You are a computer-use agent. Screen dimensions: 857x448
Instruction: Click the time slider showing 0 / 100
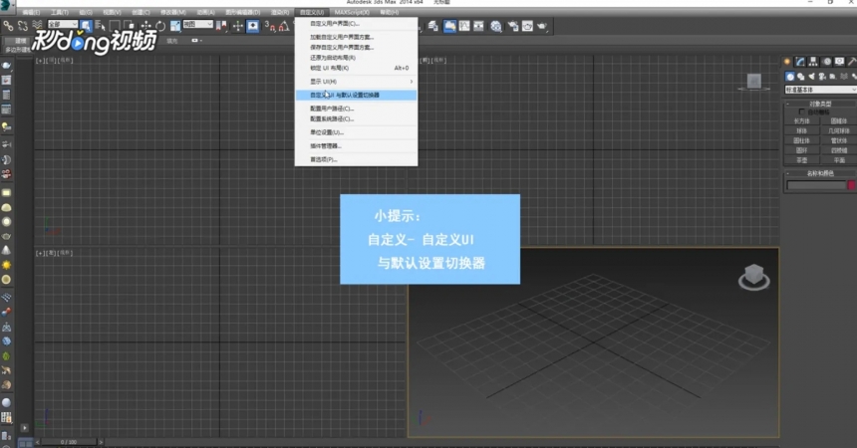point(69,442)
